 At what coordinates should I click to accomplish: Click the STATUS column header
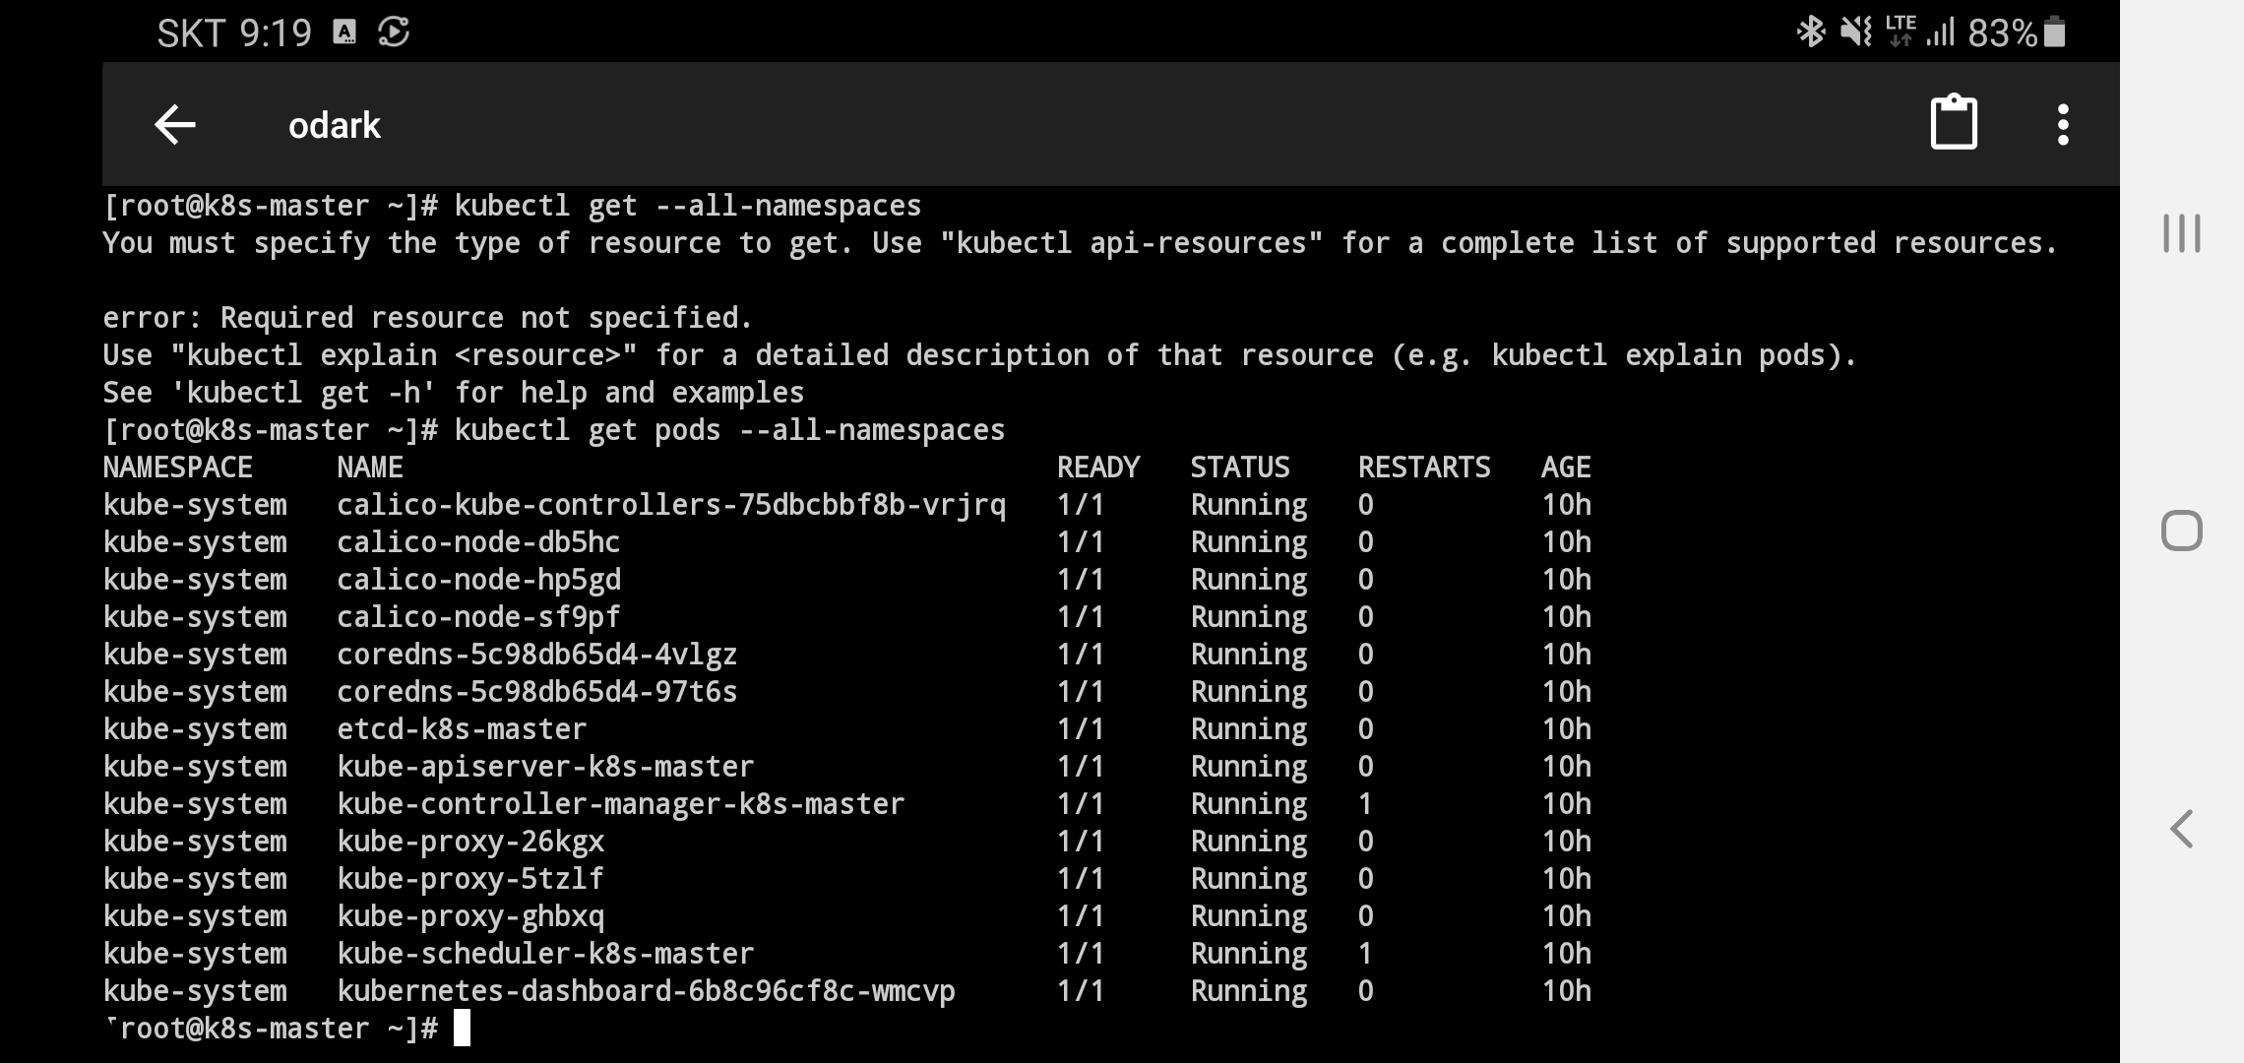pos(1240,468)
